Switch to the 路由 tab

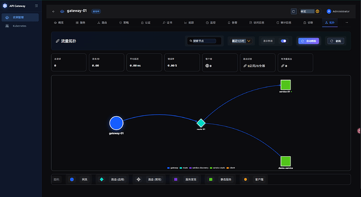pyautogui.click(x=102, y=23)
